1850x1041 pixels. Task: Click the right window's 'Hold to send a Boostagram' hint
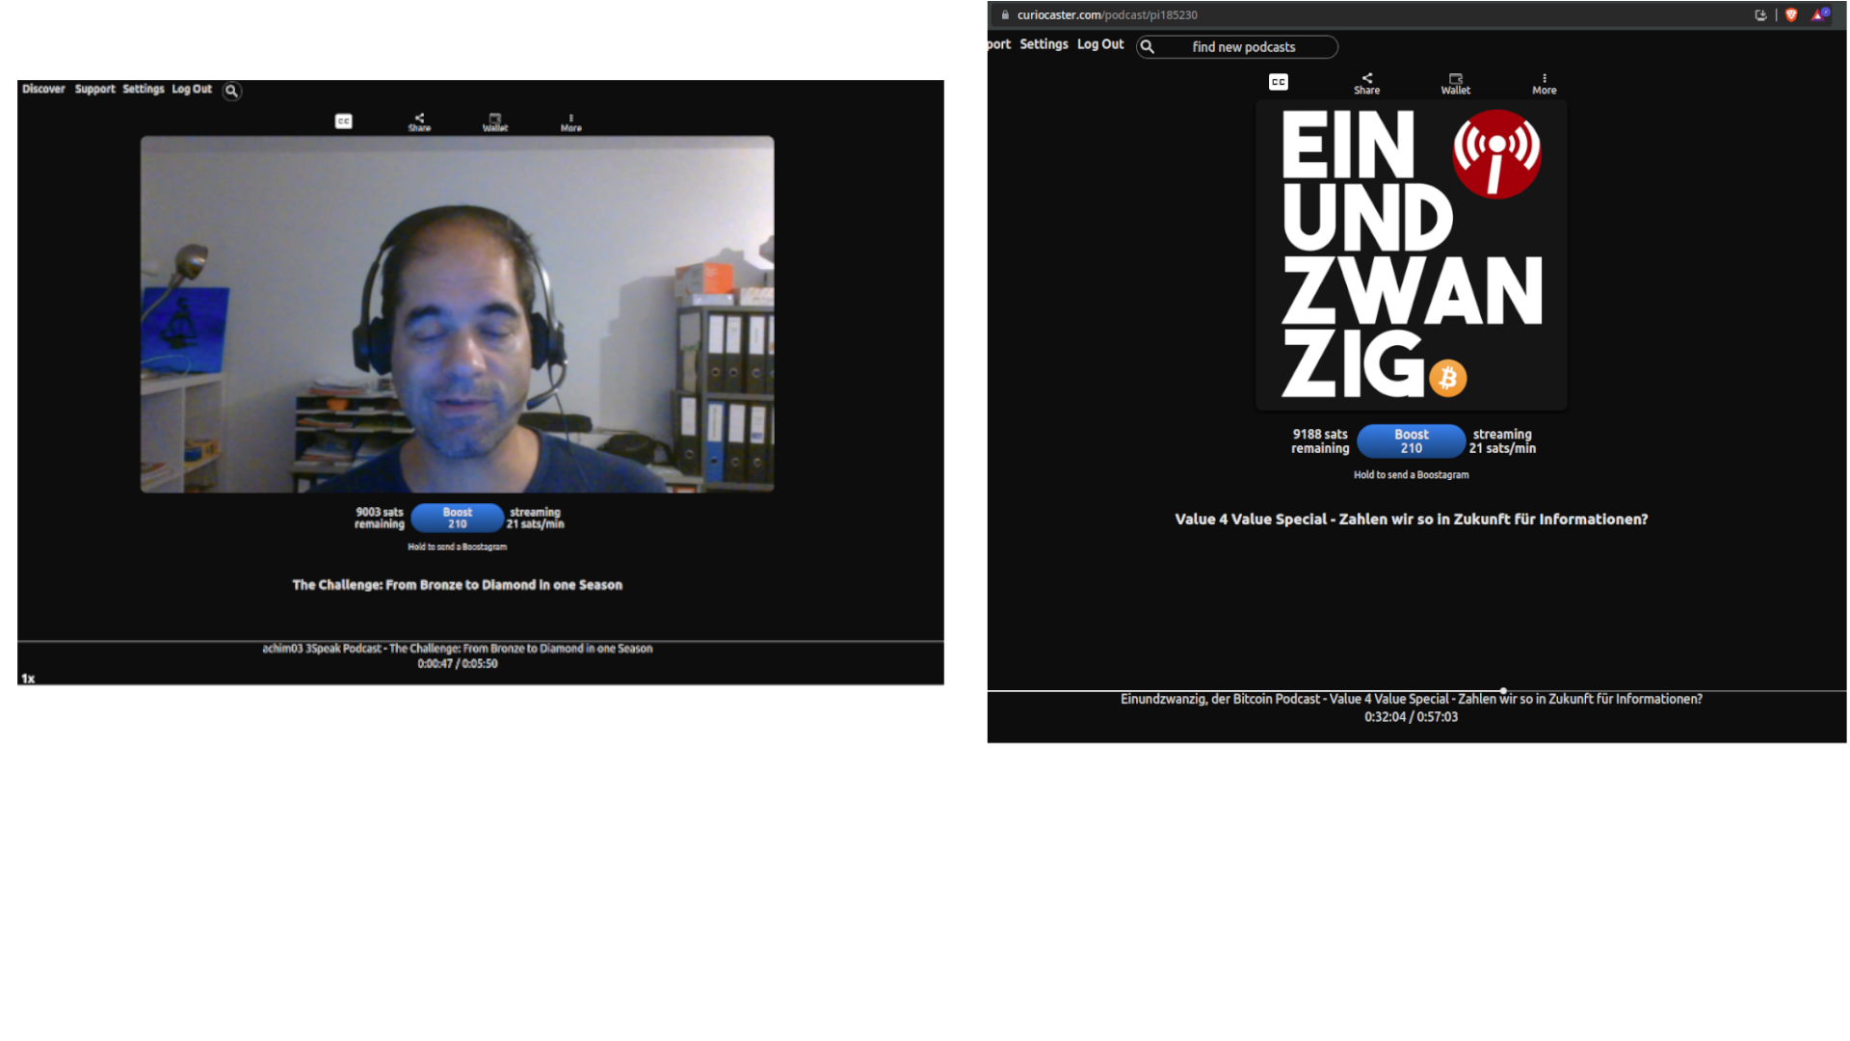(x=1412, y=475)
